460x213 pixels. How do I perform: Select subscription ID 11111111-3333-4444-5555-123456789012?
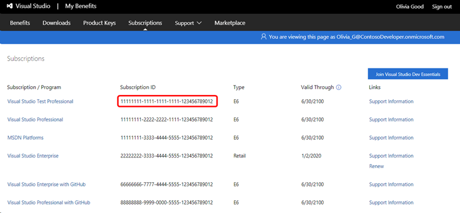click(x=167, y=138)
